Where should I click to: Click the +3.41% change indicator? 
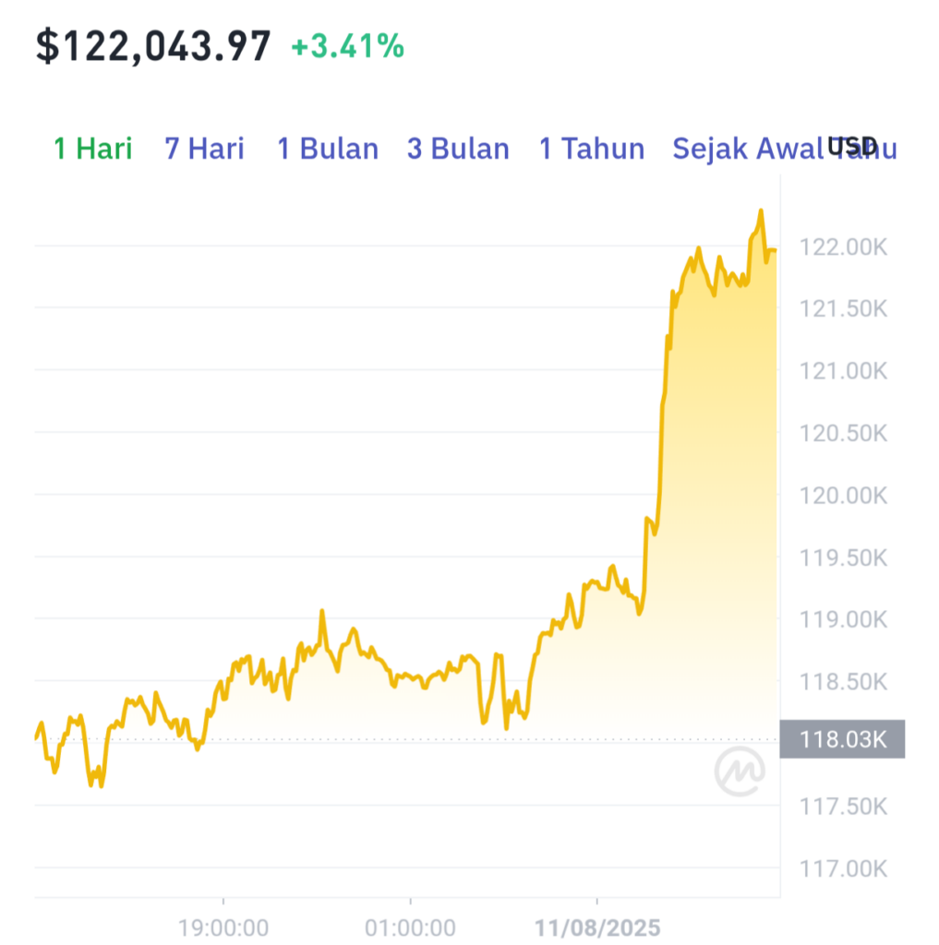pyautogui.click(x=347, y=46)
